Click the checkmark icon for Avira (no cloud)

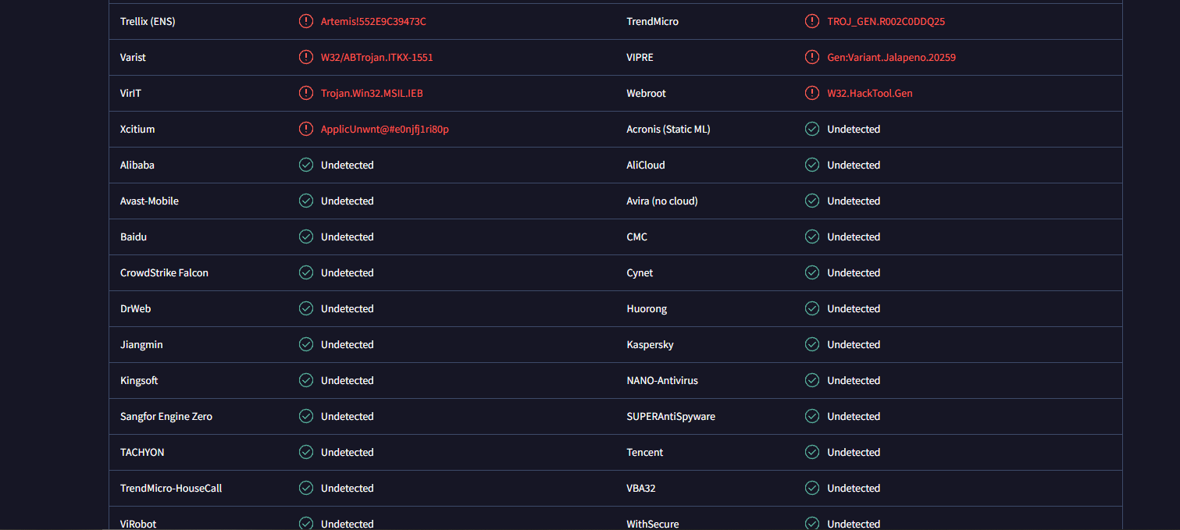(812, 201)
